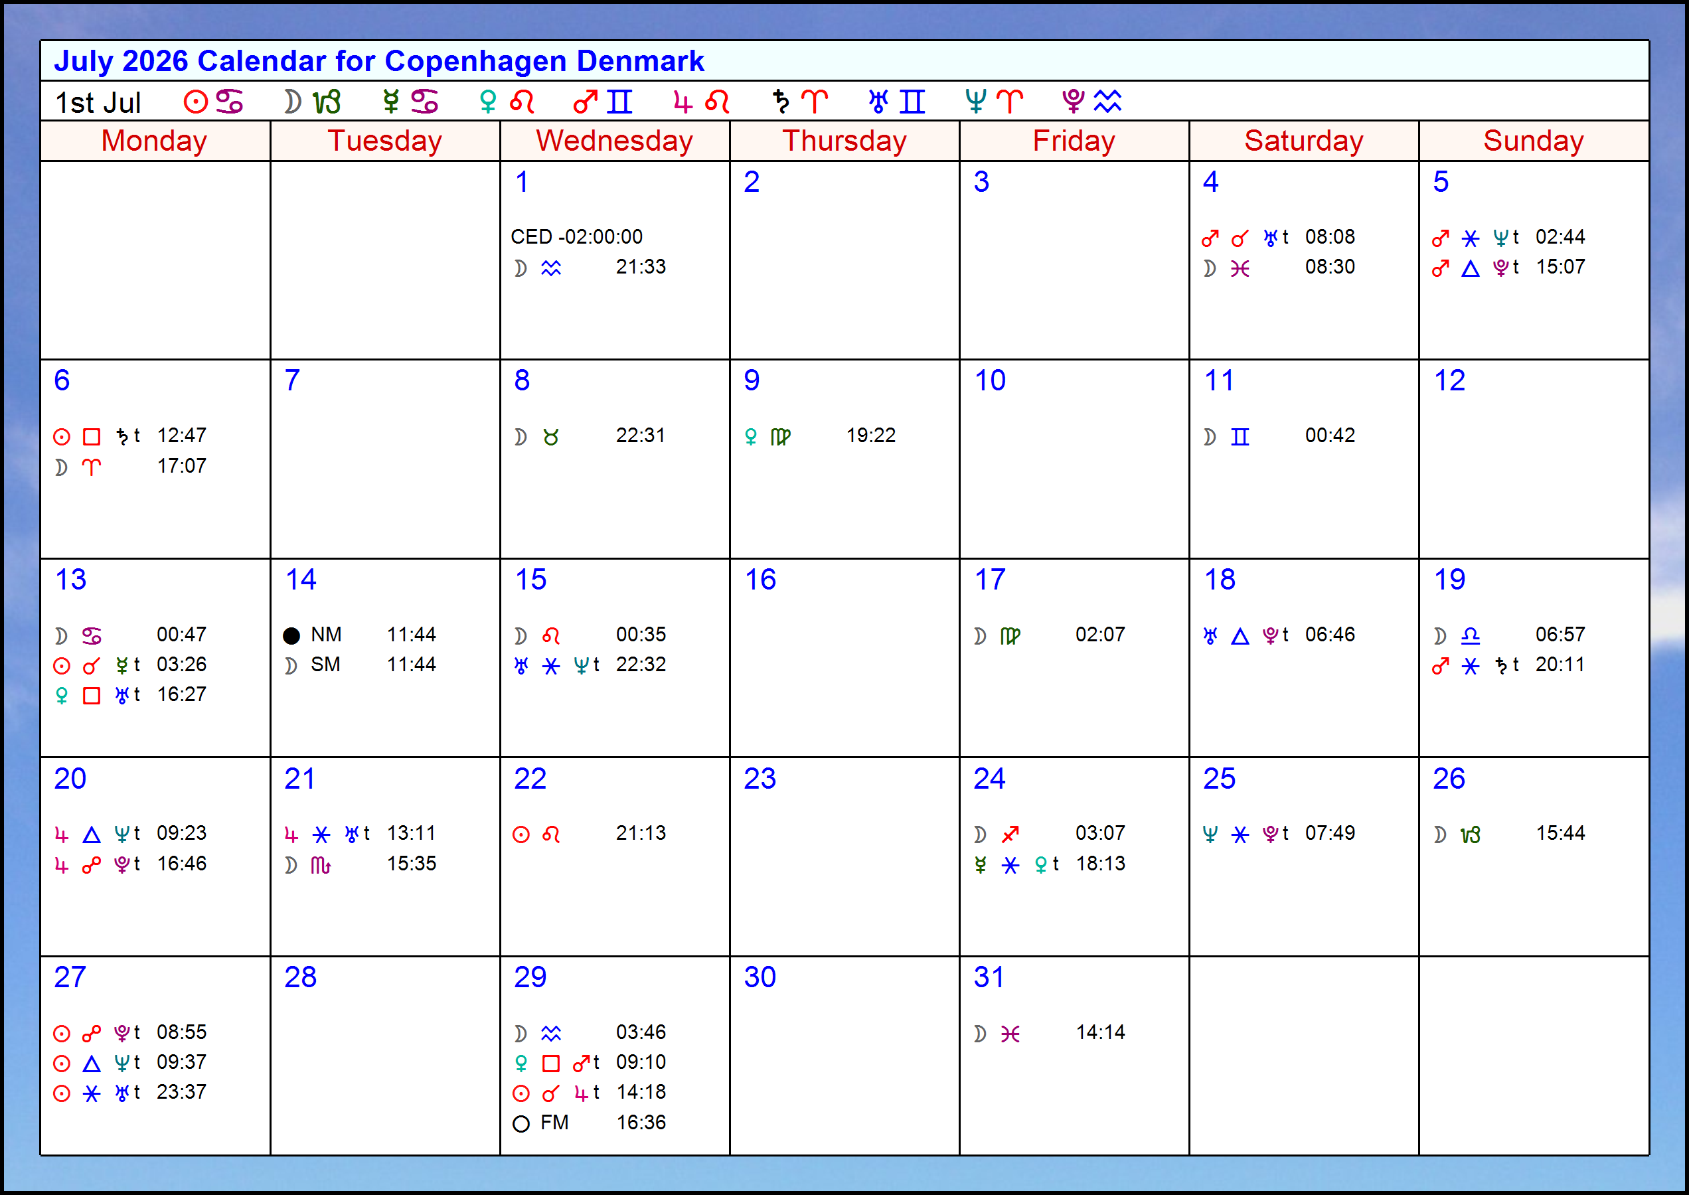Select the sextile star at 07:49 on July 25
1689x1195 pixels.
click(x=1240, y=835)
